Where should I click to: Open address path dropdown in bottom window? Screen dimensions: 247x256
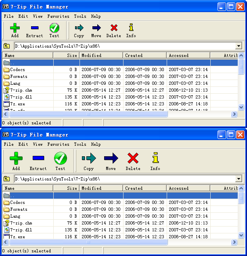click(x=239, y=179)
